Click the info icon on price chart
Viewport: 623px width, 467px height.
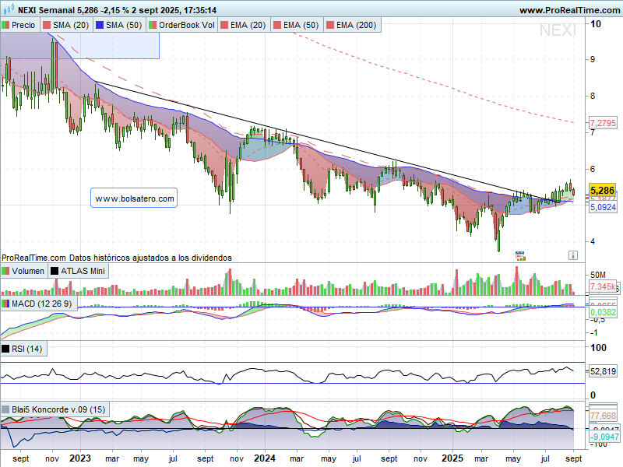[572, 255]
